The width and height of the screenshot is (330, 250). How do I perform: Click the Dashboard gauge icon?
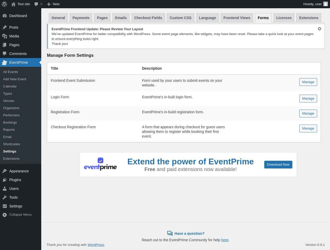(5, 16)
